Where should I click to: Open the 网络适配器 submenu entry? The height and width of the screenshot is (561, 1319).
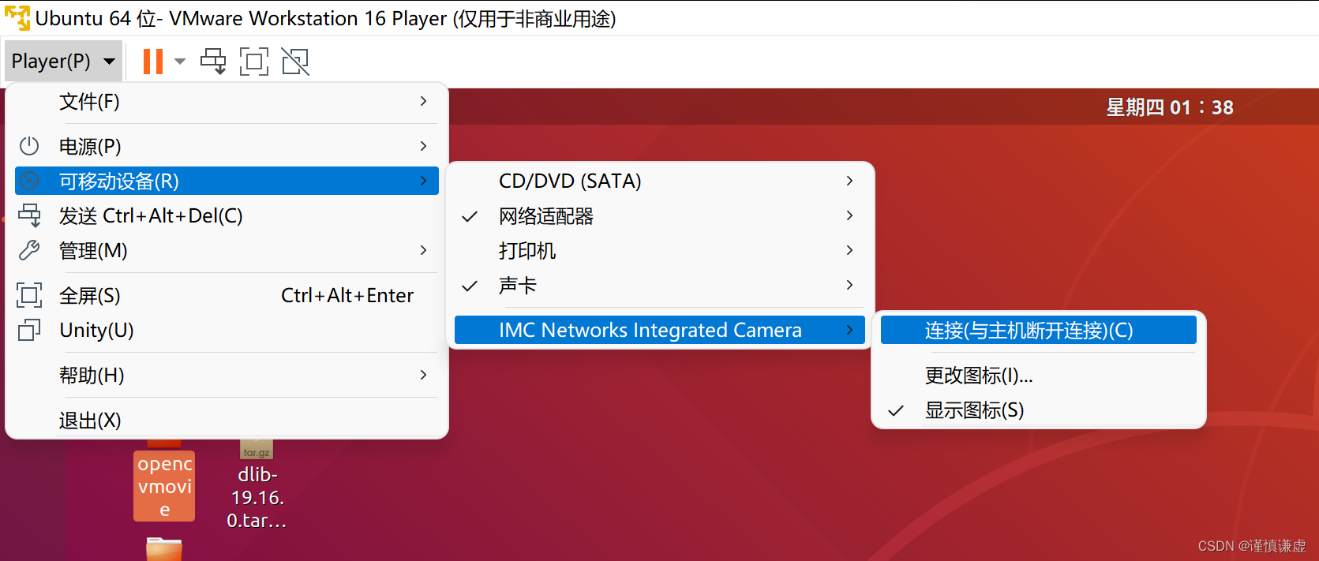pyautogui.click(x=660, y=215)
